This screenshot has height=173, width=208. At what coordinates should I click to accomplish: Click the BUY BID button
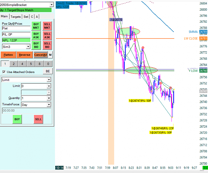pyautogui.click(x=36, y=45)
